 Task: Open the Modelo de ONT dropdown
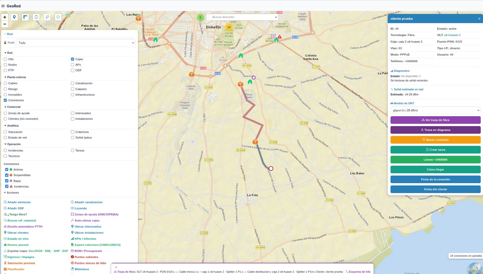(435, 110)
